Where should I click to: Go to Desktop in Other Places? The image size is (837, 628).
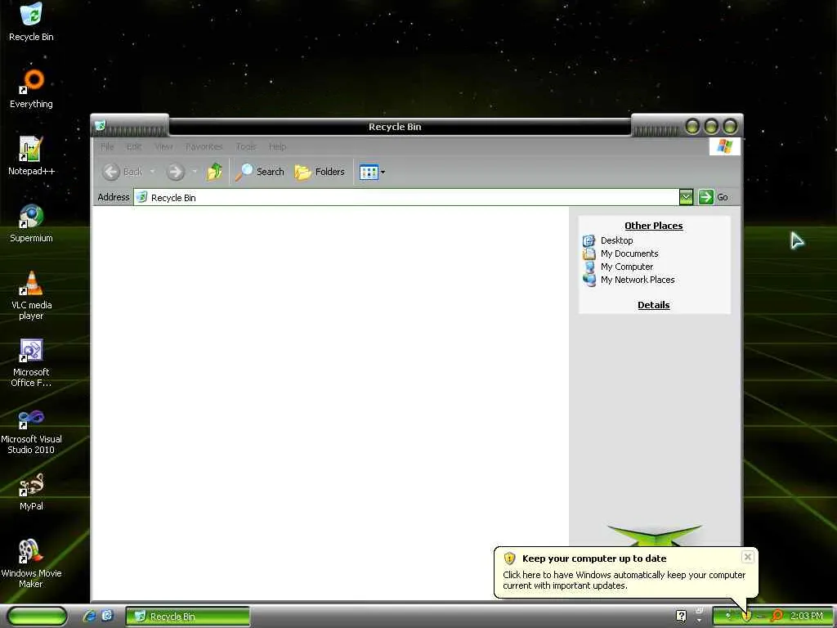(608, 240)
